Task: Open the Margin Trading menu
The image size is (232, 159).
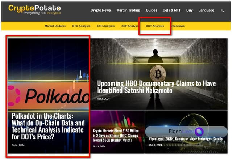Action: pos(128,10)
